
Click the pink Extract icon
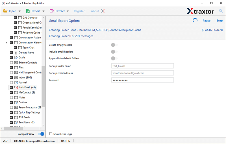[52, 11]
